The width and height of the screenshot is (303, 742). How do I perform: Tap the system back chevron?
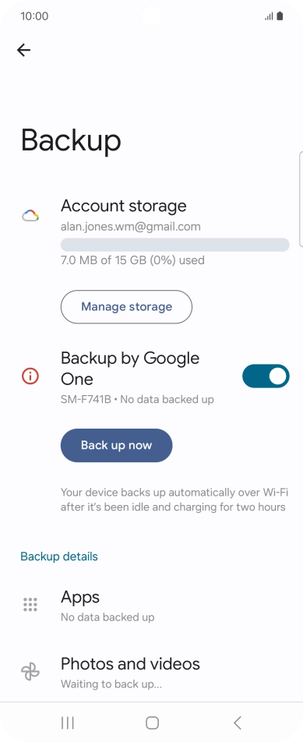238,723
